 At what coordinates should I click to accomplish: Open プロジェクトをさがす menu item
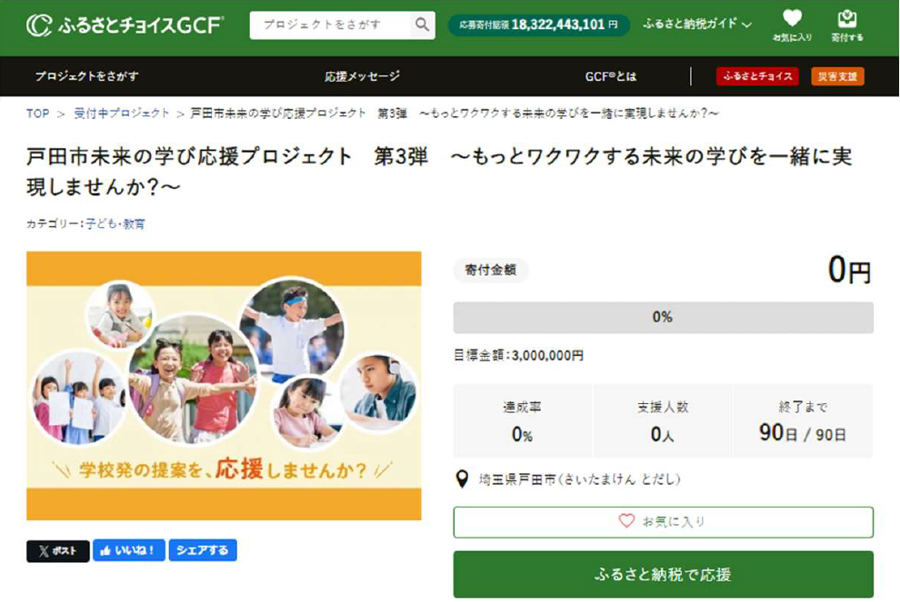(87, 76)
